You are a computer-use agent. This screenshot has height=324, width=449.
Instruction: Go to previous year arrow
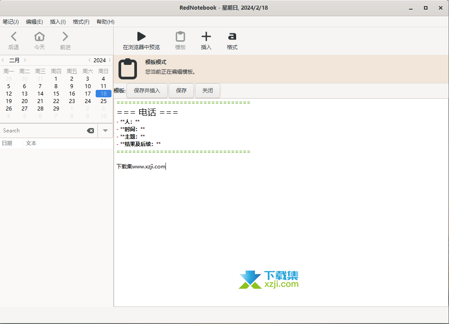[90, 60]
